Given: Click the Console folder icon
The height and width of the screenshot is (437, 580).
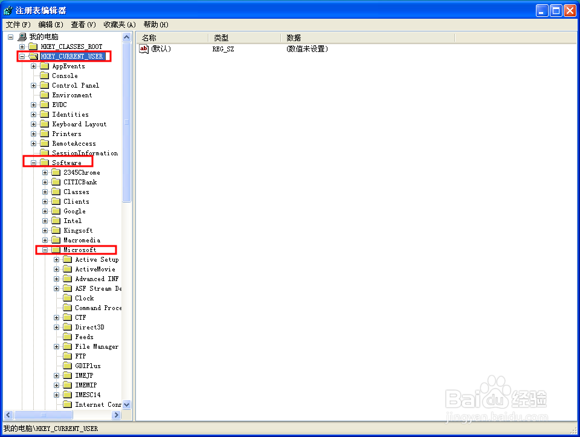Looking at the screenshot, I should click(x=45, y=76).
